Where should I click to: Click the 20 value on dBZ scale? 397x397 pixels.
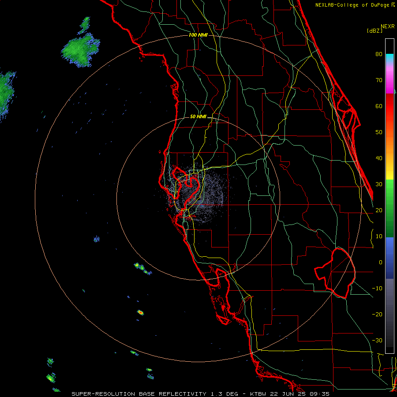tap(379, 210)
